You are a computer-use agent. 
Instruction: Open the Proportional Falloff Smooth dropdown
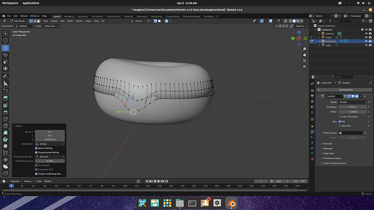(50, 156)
